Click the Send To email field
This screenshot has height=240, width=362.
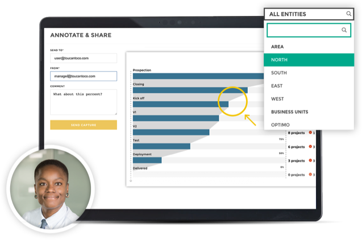click(83, 58)
